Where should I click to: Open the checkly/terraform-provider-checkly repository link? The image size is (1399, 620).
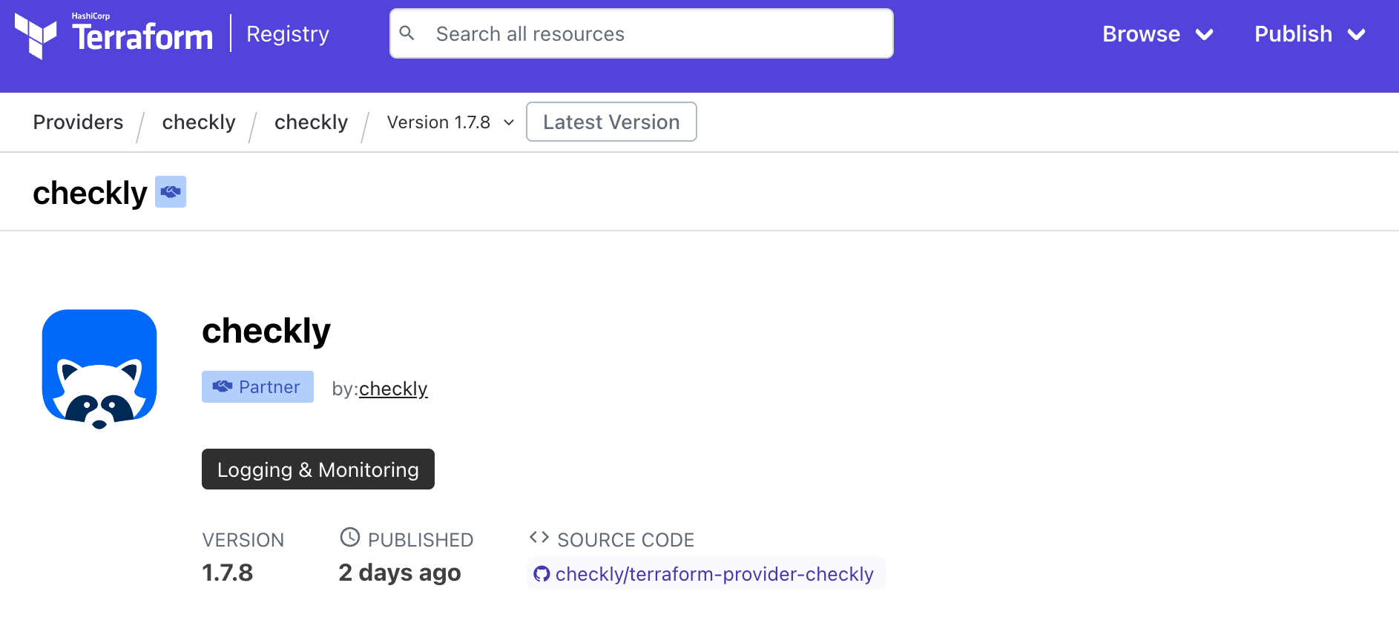coord(714,574)
